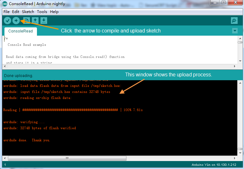Click console horizontal scrollbar right arrow
This screenshot has height=169, width=244.
[x=235, y=158]
